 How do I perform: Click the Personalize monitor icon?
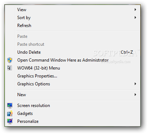(x=10, y=121)
